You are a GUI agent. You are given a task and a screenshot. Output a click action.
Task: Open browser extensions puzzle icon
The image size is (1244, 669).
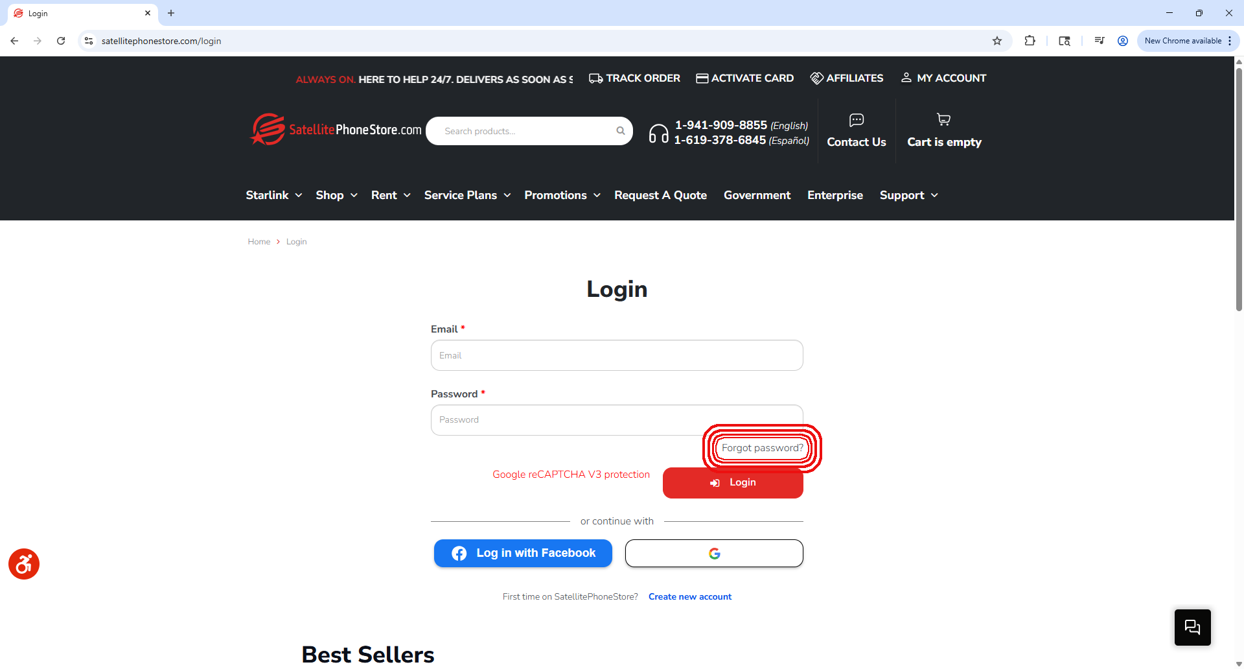[1030, 41]
